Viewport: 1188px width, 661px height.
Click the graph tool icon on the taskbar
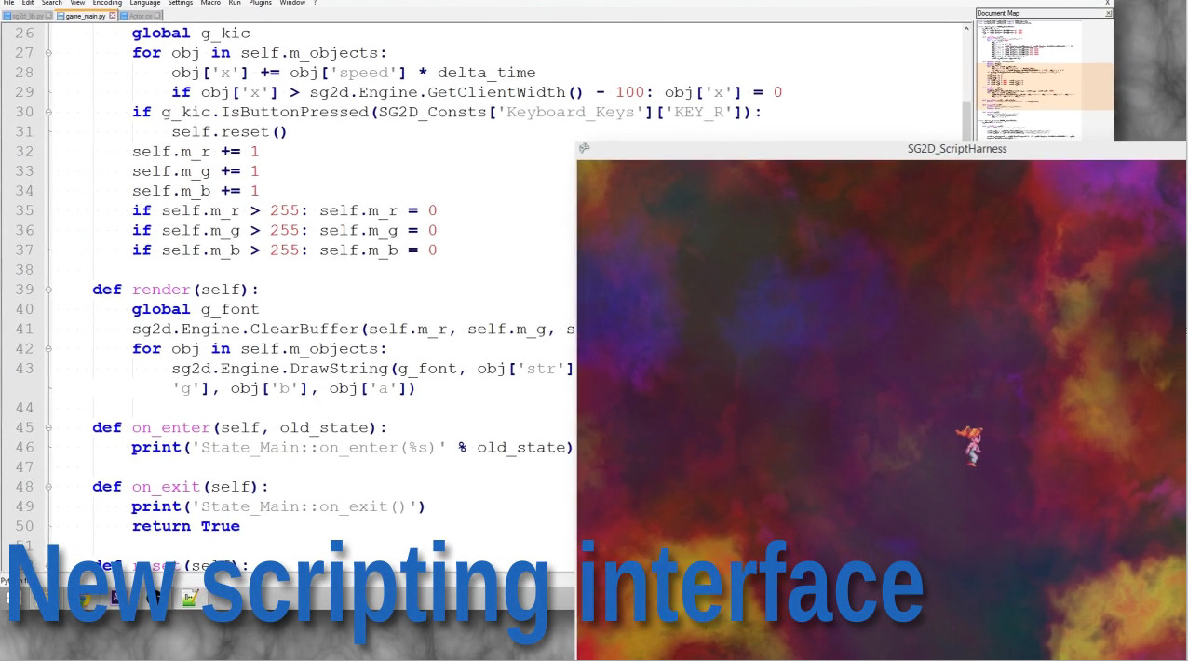click(x=189, y=596)
